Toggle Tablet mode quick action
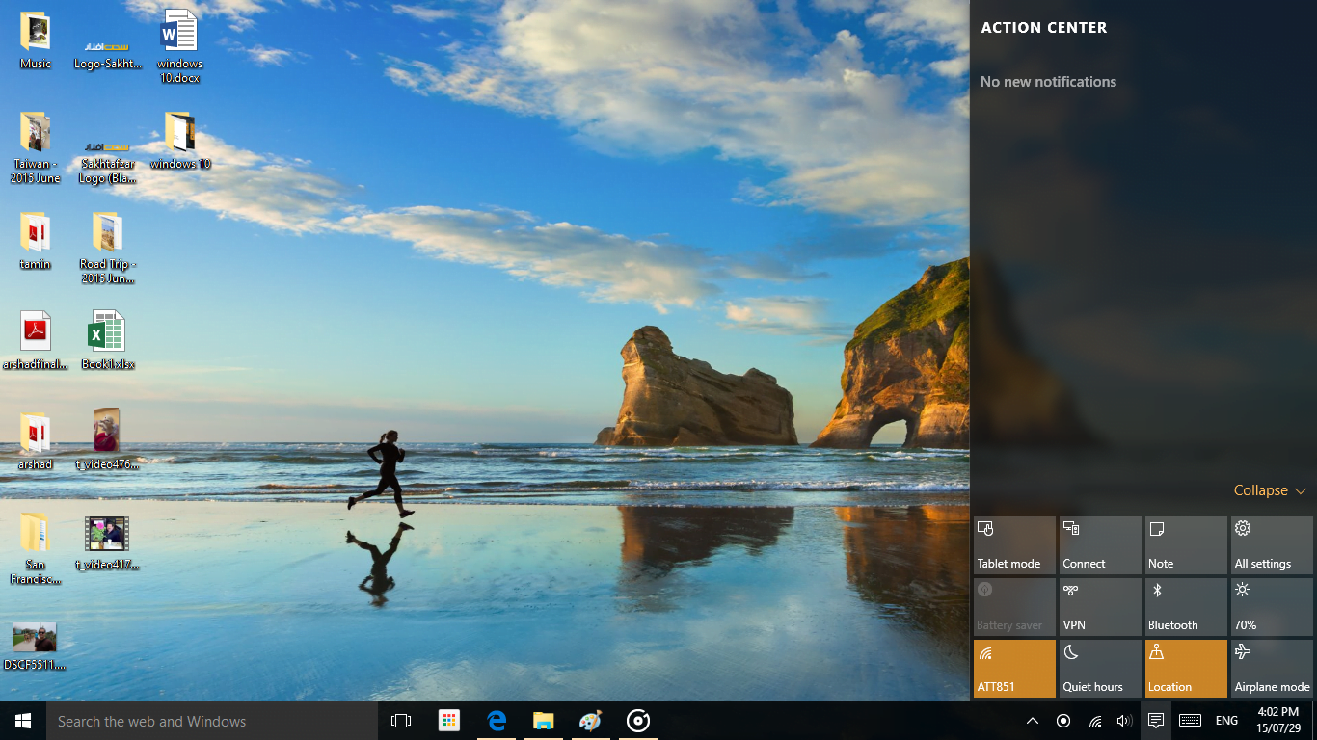Screen dimensions: 1317x740 [x=1014, y=545]
